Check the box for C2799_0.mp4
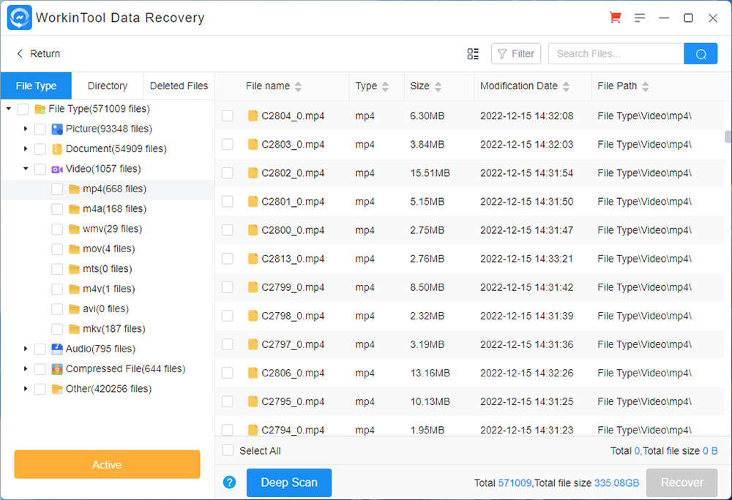This screenshot has height=500, width=732. pyautogui.click(x=228, y=287)
